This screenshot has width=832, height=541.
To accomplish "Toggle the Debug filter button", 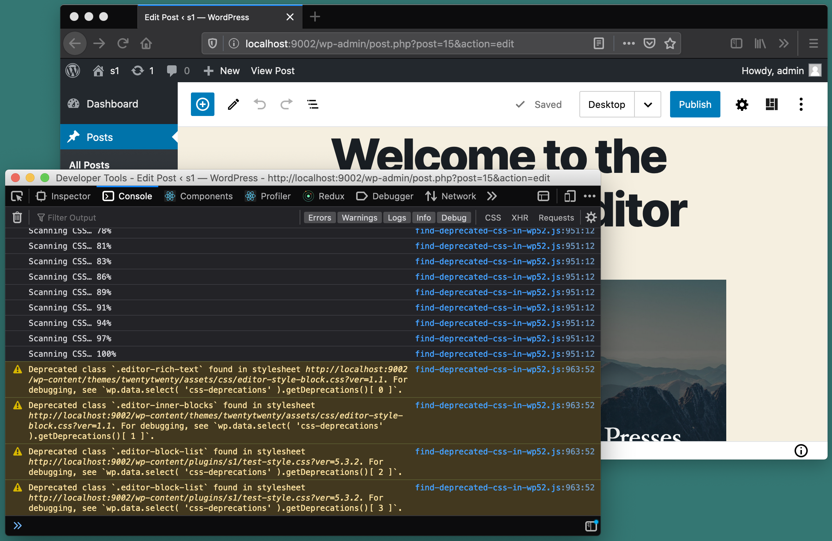I will coord(453,218).
